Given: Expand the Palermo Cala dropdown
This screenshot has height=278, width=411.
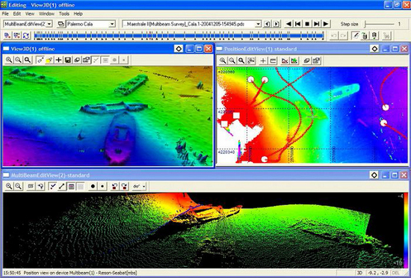Looking at the screenshot, I should tap(90, 24).
